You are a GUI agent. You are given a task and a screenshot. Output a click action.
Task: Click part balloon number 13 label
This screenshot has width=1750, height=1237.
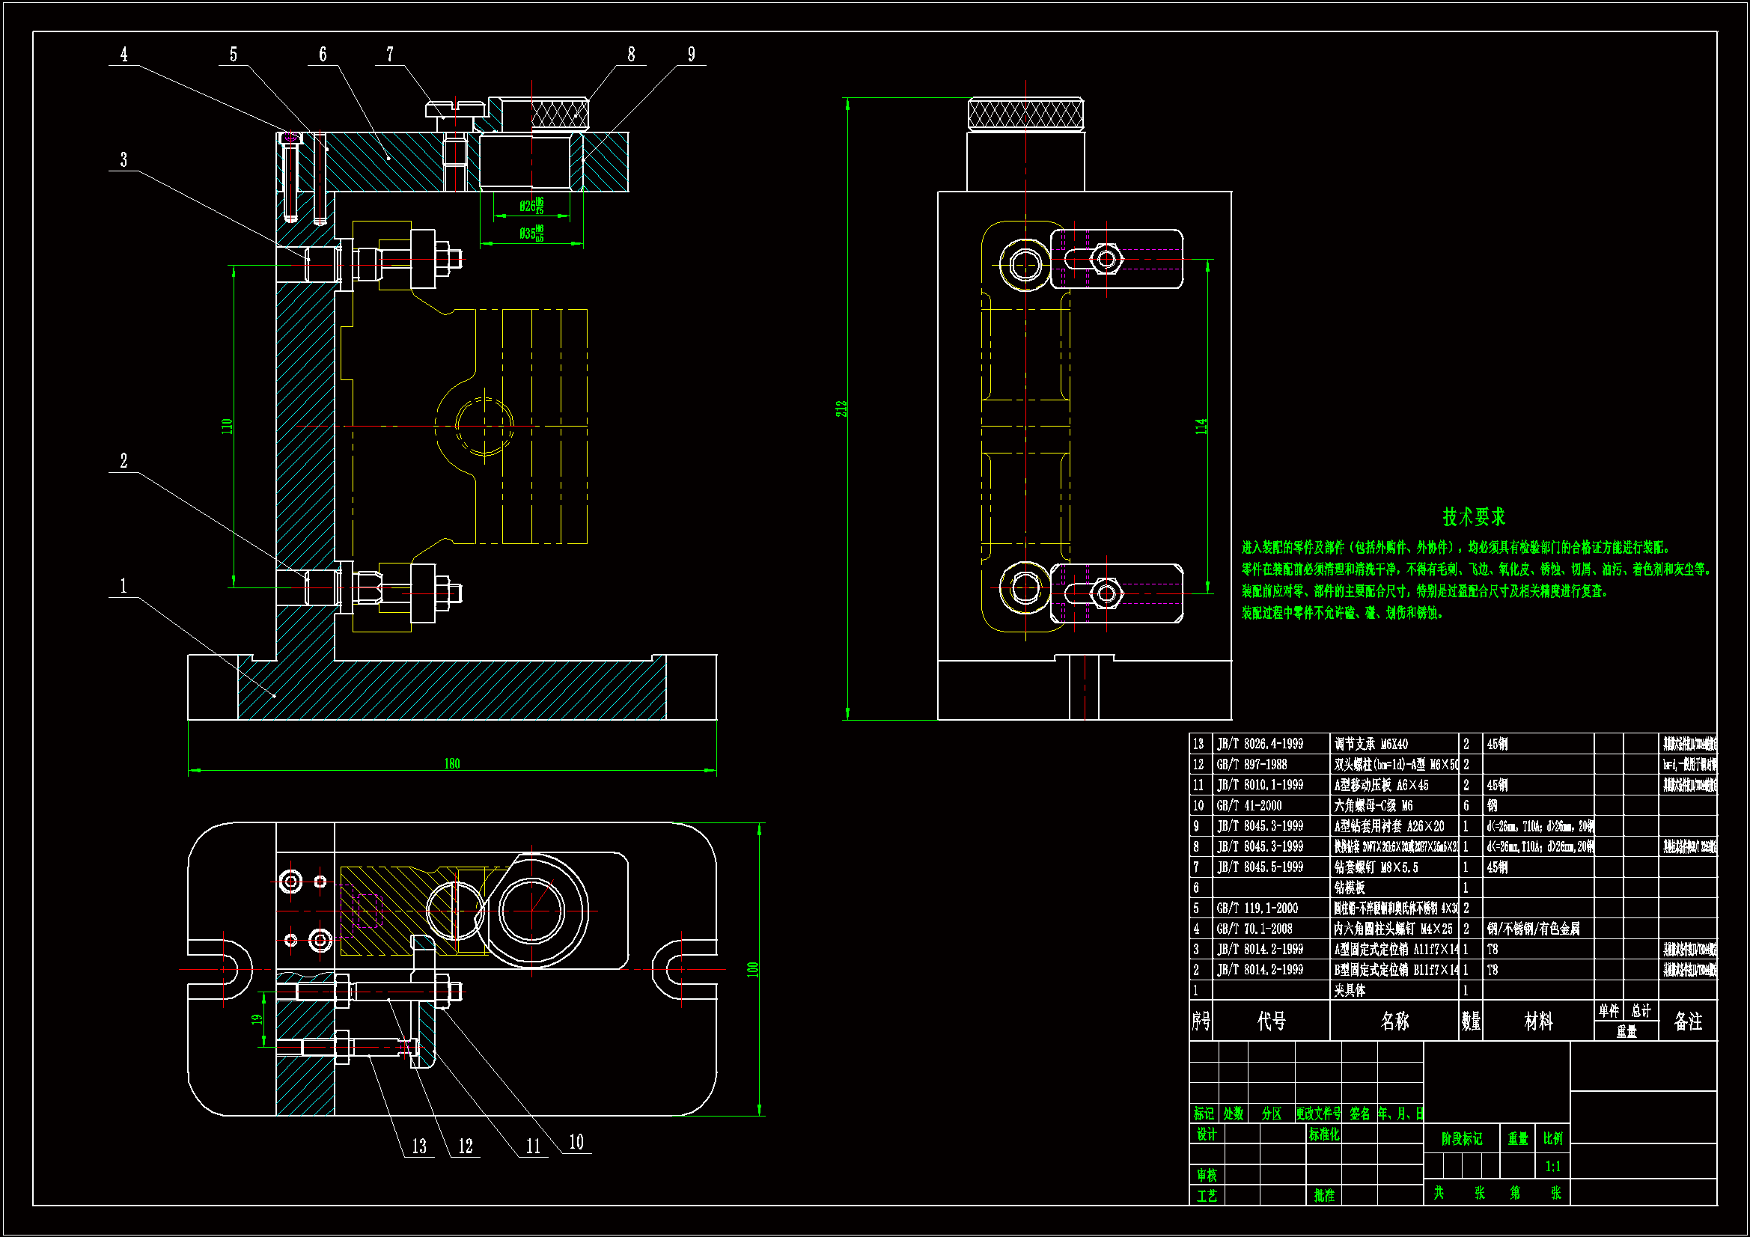[x=419, y=1146]
